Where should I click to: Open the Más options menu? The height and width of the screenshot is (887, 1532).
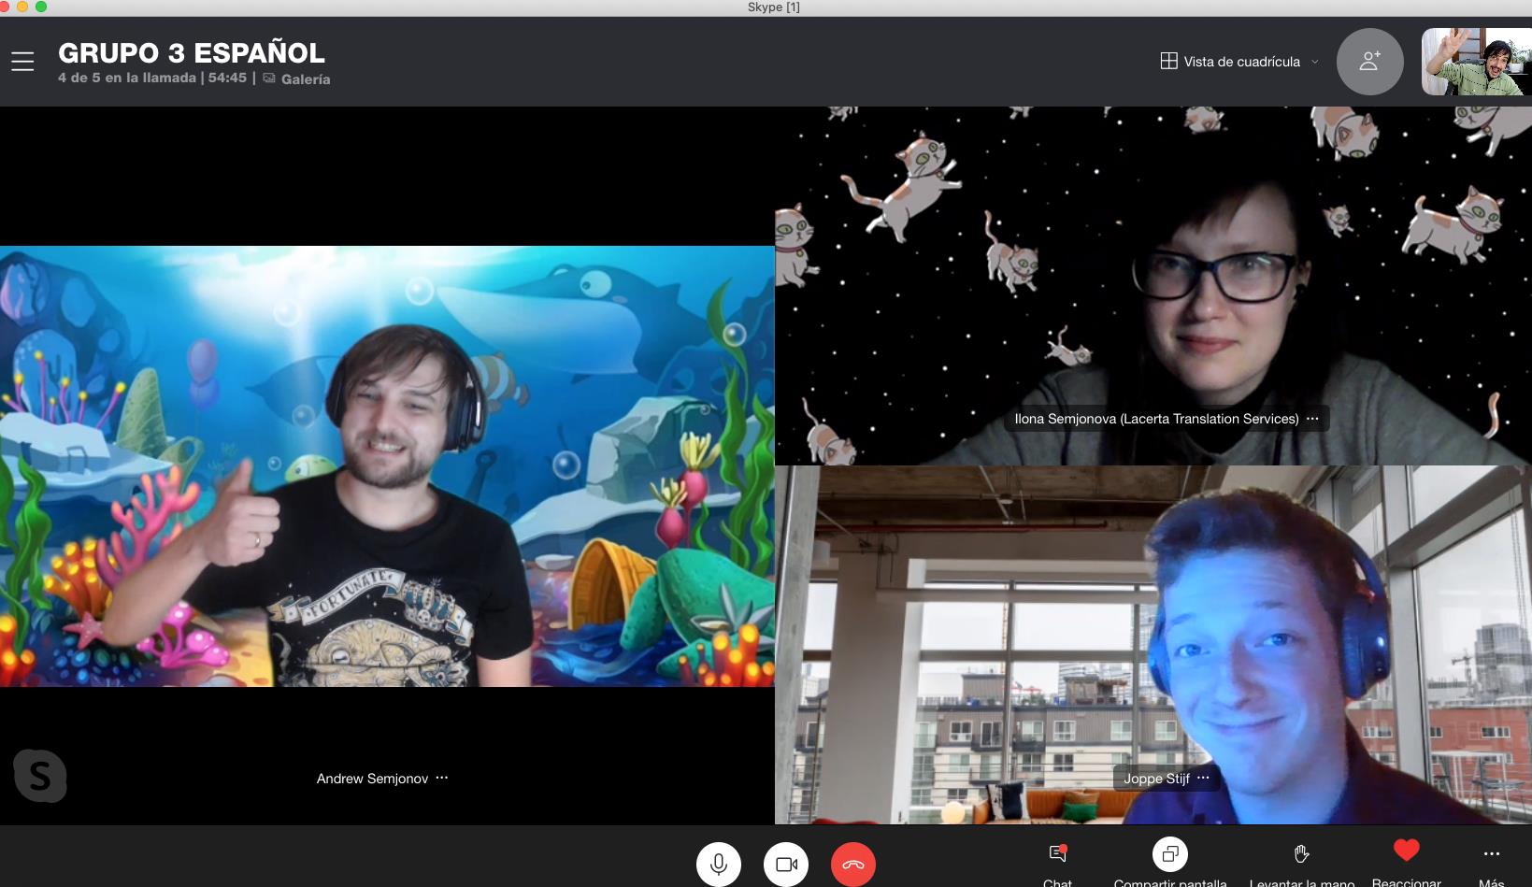pyautogui.click(x=1491, y=854)
